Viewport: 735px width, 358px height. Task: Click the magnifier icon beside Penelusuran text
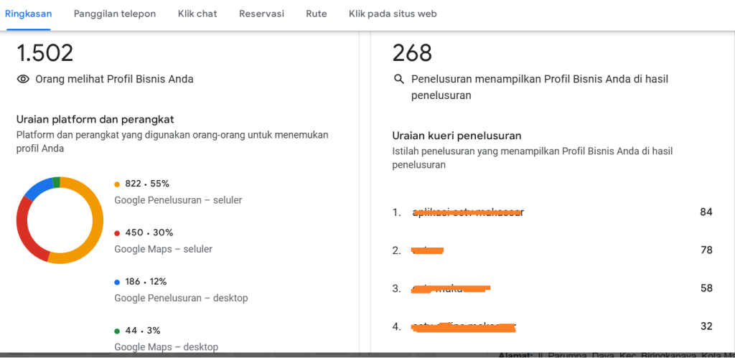400,80
